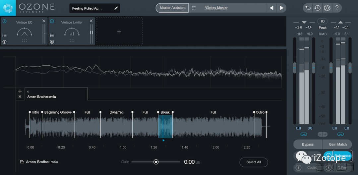Click the minus/plus stepper below the meters
This screenshot has width=358, height=175.
(x=323, y=134)
